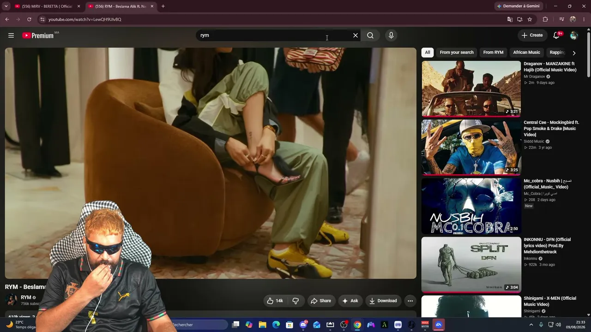This screenshot has width=591, height=332.
Task: Close the MIRV - BERETTA tab
Action: pos(78,6)
